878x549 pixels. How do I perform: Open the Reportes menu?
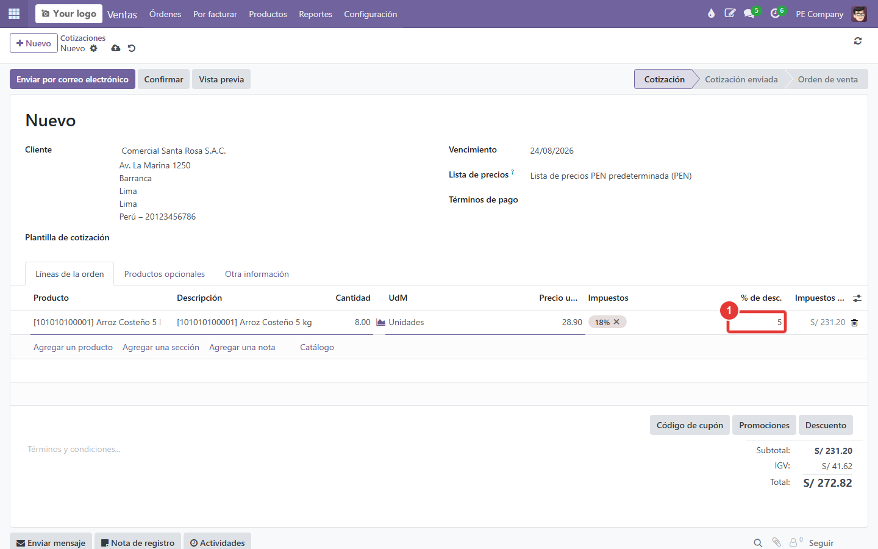tap(315, 14)
